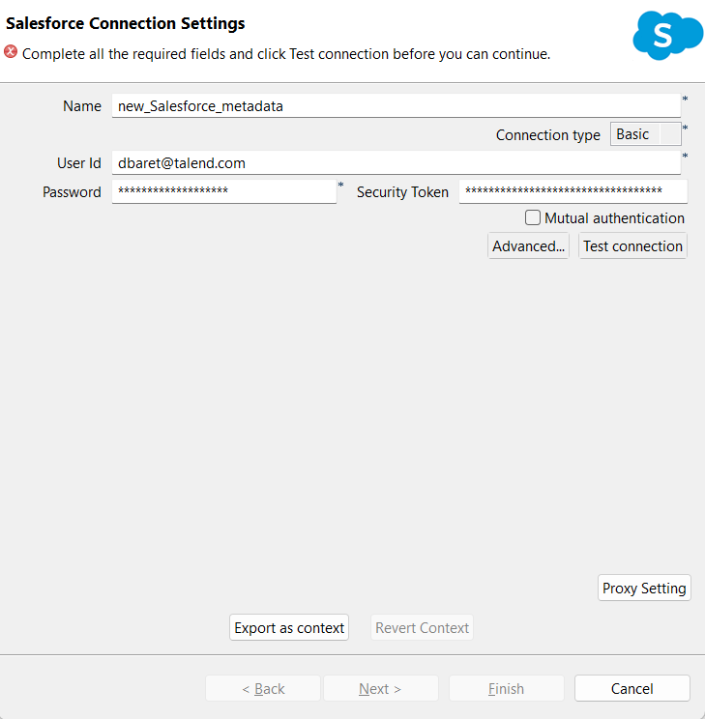Click the User Id label
705x719 pixels.
[79, 162]
